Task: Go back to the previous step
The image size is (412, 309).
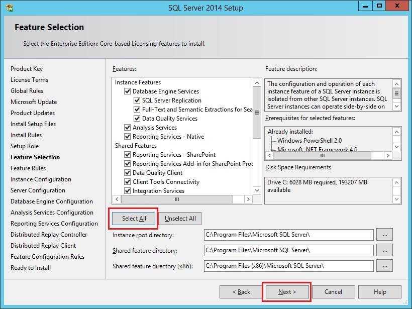Action: click(x=241, y=292)
